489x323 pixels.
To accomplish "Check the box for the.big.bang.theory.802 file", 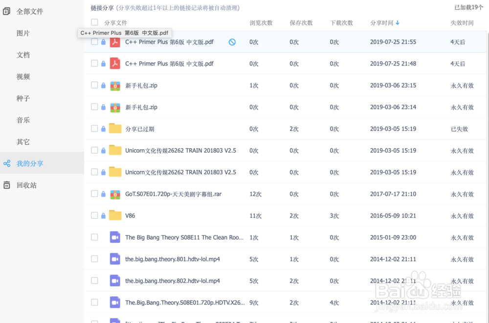I will pos(94,280).
